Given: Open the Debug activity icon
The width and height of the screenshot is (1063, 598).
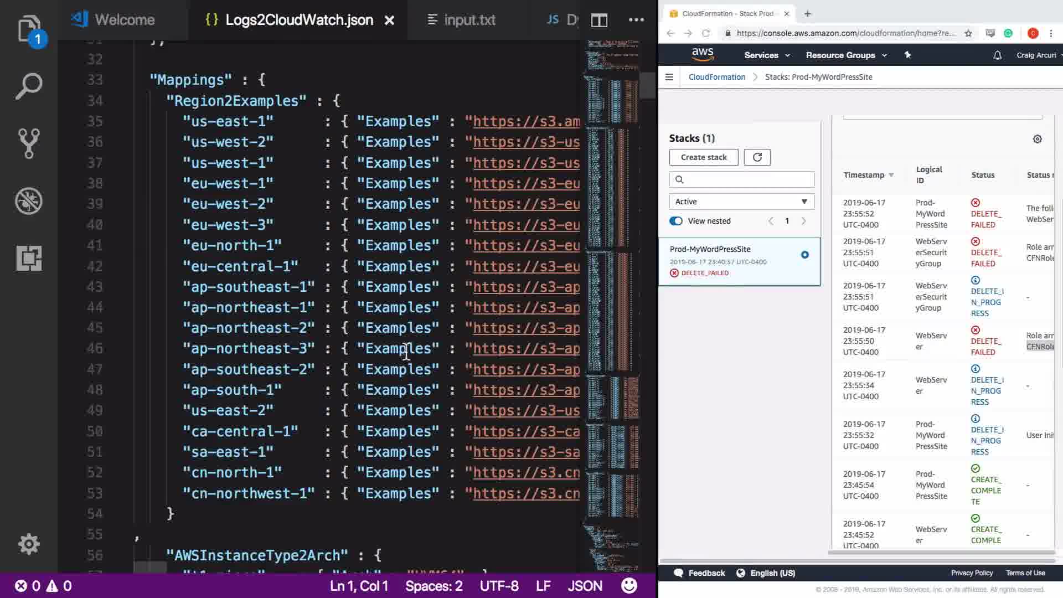Looking at the screenshot, I should coord(29,201).
